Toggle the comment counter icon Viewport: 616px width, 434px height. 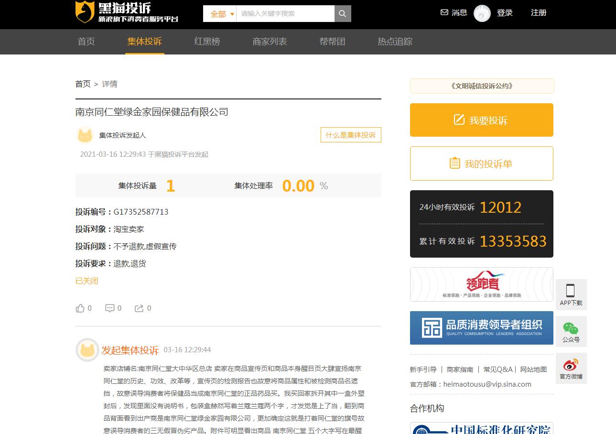coord(109,308)
